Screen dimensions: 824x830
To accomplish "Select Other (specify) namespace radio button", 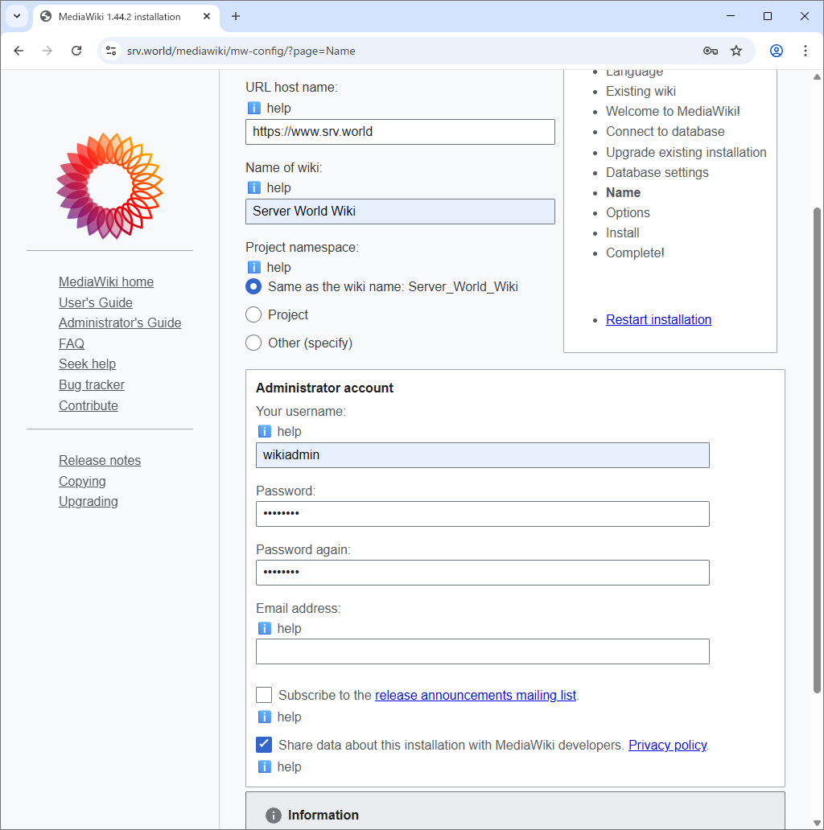I will pyautogui.click(x=253, y=343).
